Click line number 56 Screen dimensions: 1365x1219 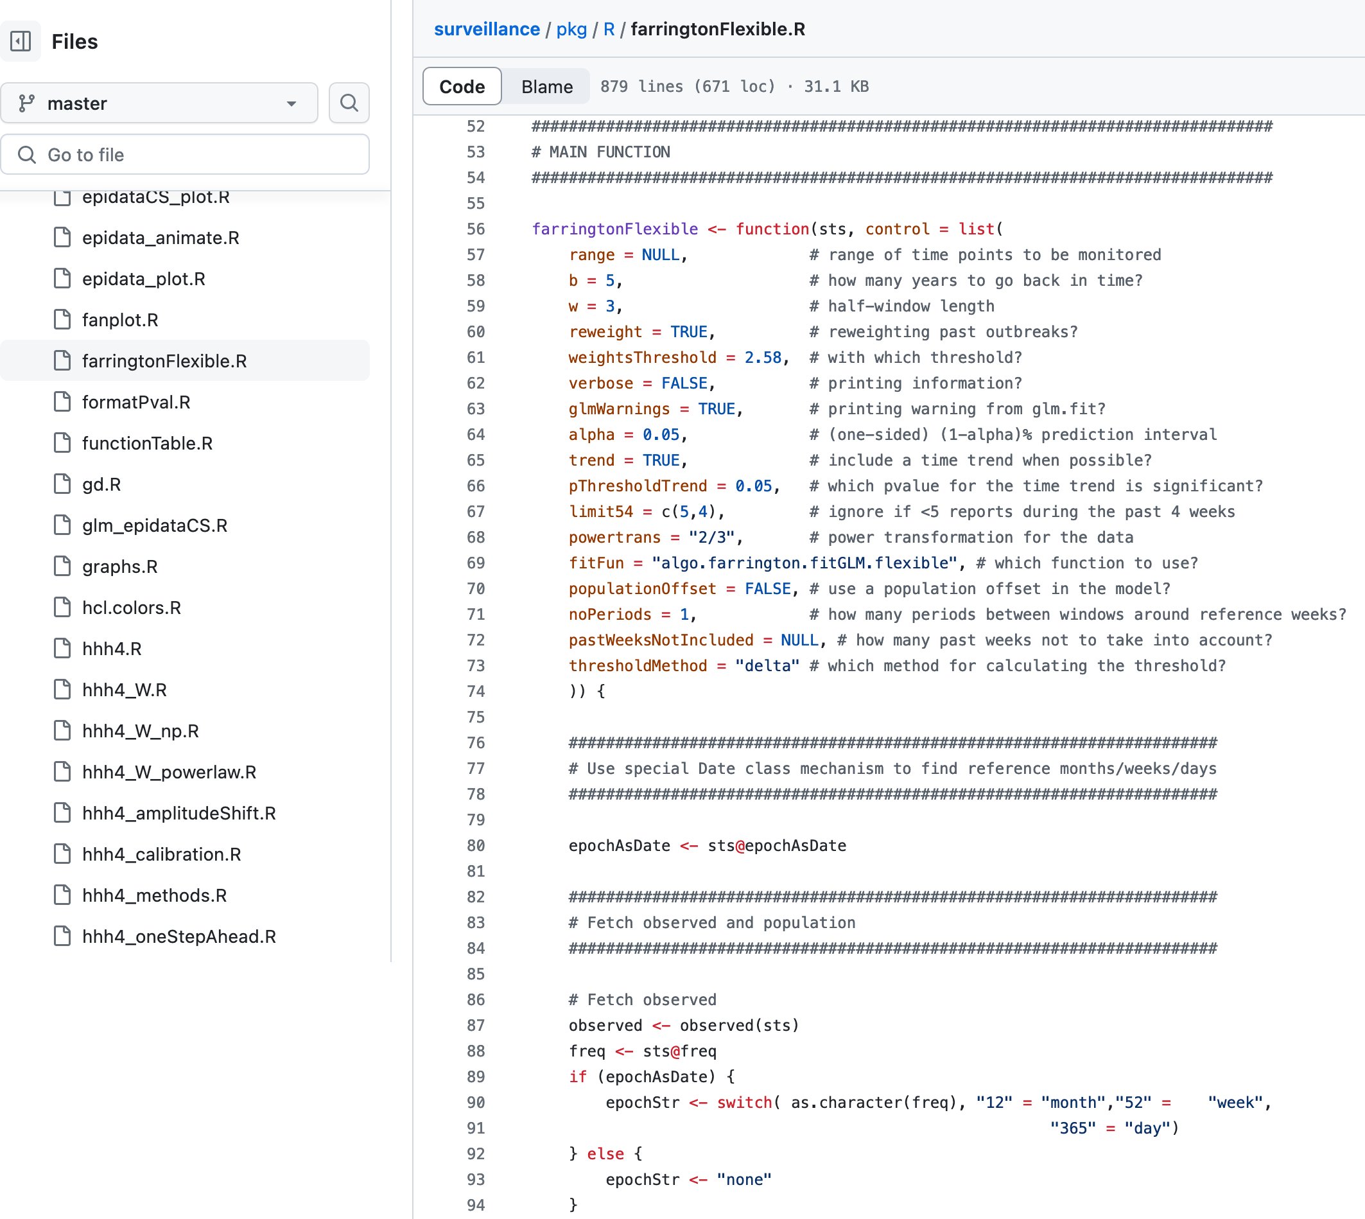tap(476, 229)
